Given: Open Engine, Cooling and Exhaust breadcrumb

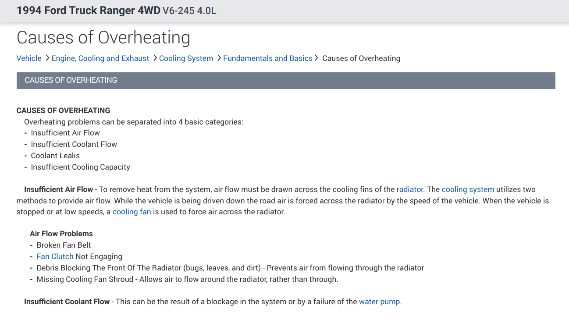Looking at the screenshot, I should pos(100,58).
